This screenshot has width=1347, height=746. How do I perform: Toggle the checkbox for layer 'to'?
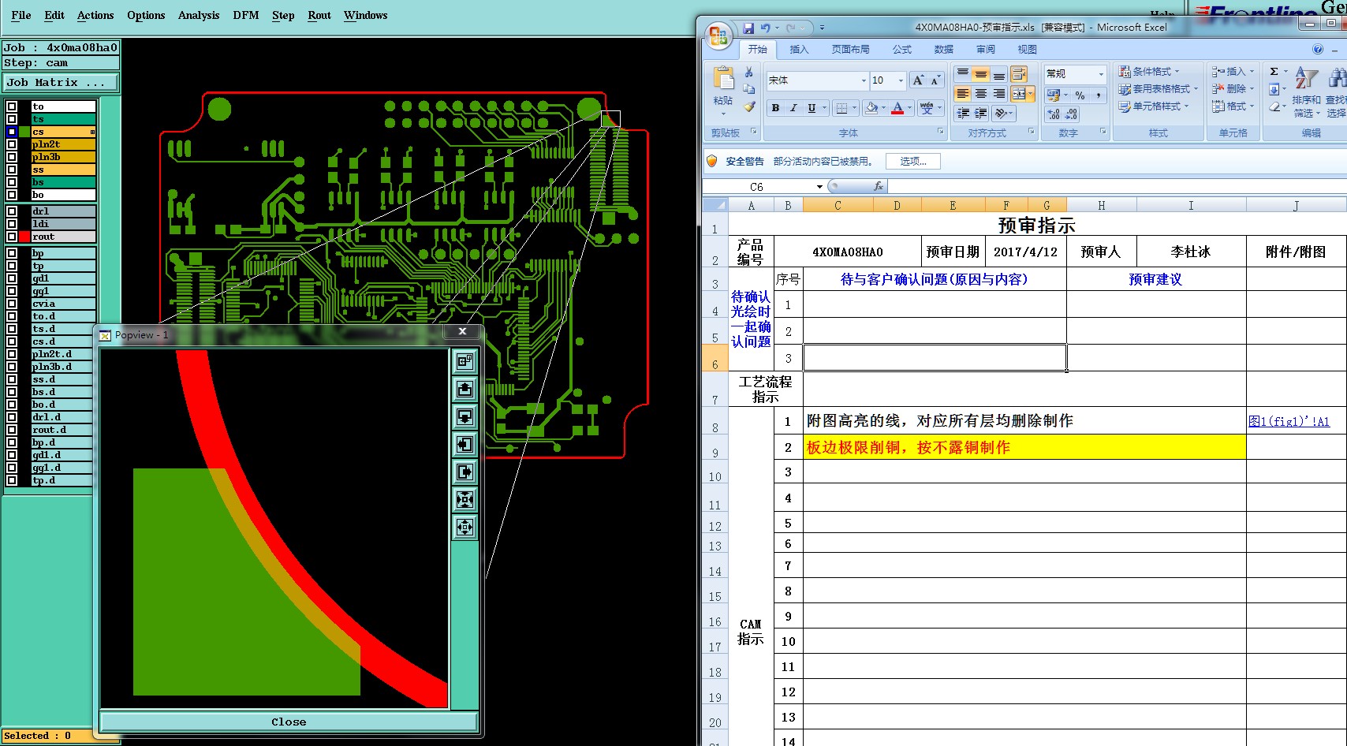[12, 106]
